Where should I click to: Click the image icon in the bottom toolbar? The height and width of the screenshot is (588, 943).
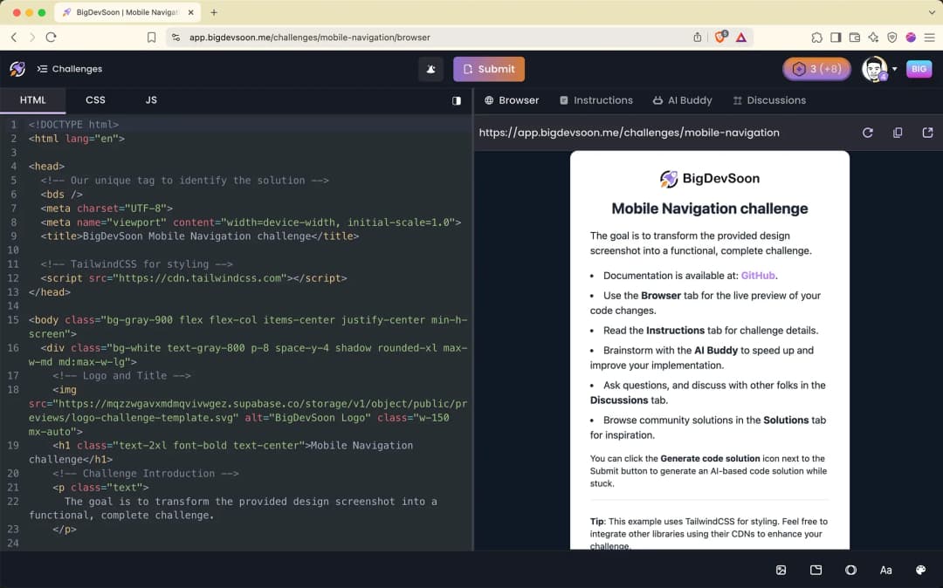pyautogui.click(x=781, y=570)
